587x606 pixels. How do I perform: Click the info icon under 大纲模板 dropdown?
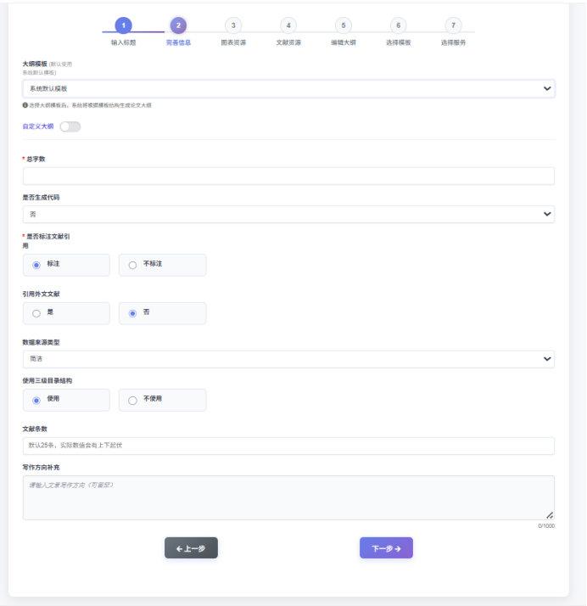pyautogui.click(x=25, y=105)
